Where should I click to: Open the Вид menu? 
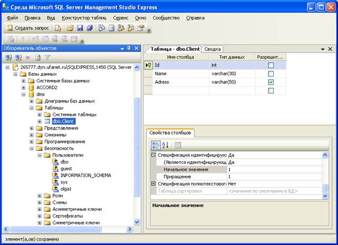click(x=51, y=18)
